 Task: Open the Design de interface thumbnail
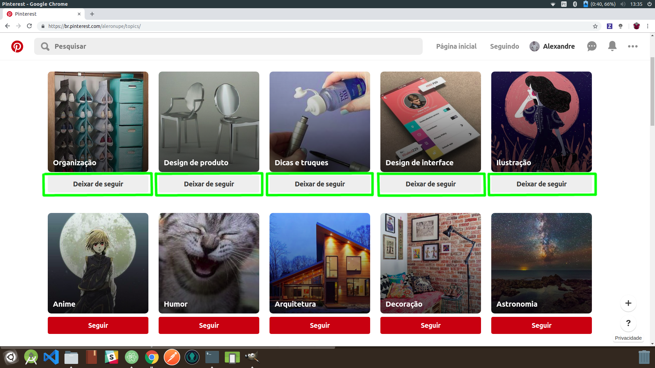click(x=431, y=122)
